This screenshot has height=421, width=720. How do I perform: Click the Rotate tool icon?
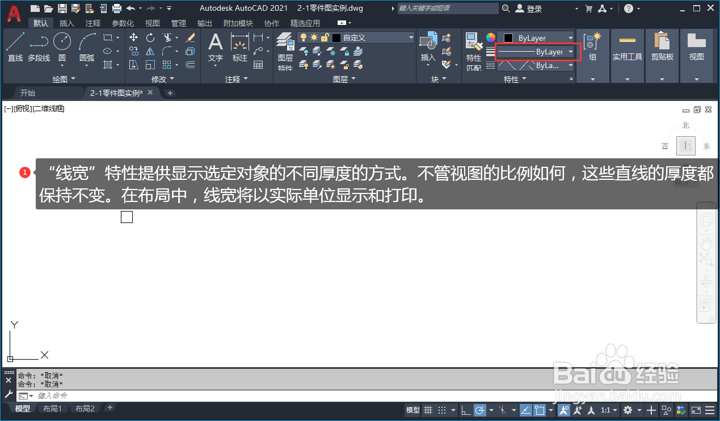[x=150, y=37]
